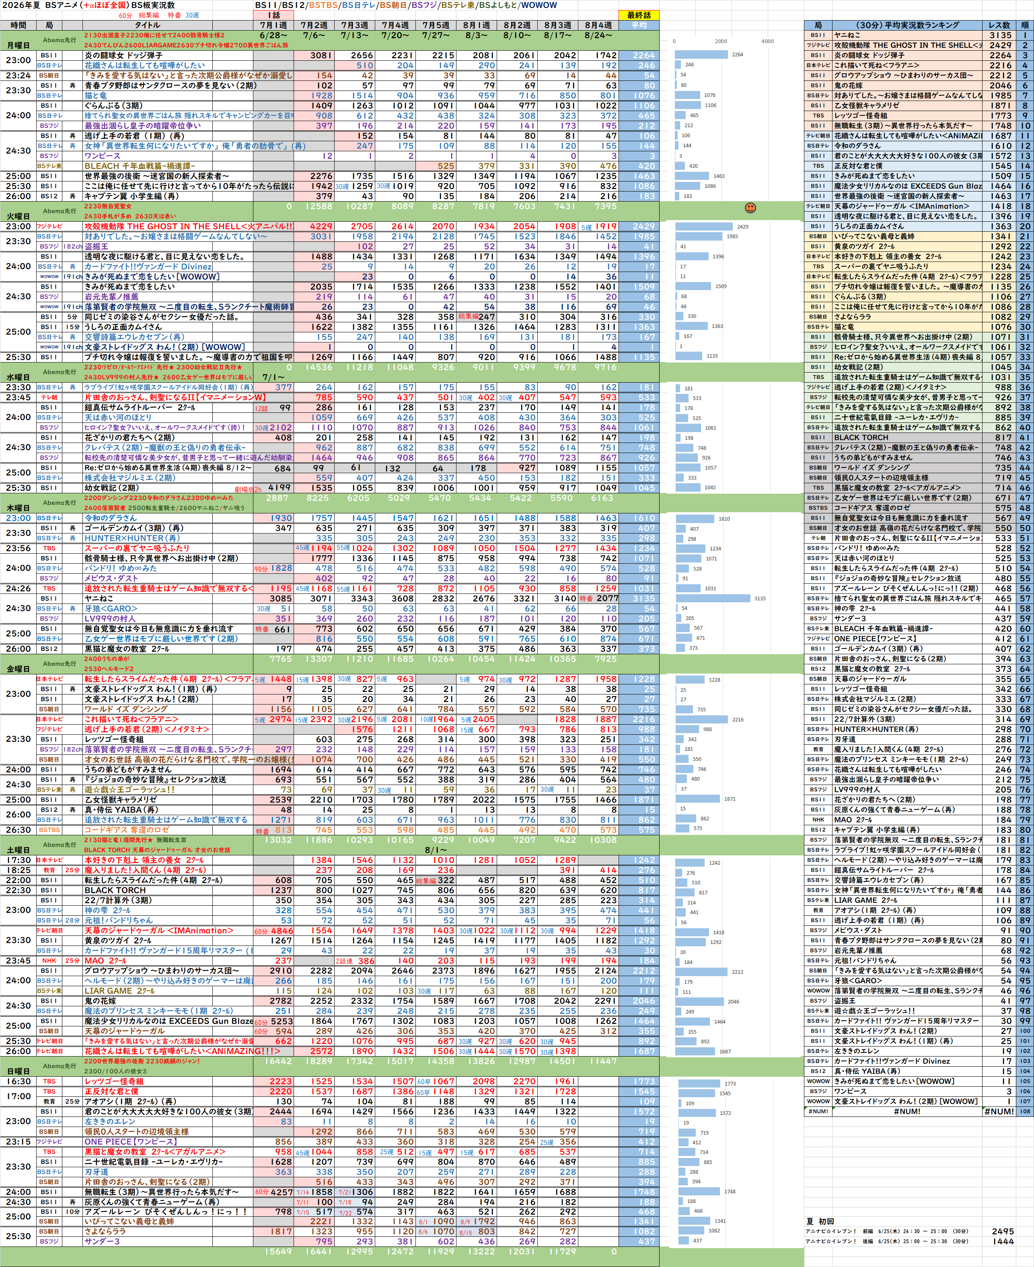Select the '日曜日' day label
The image size is (1034, 1267).
(x=19, y=1071)
